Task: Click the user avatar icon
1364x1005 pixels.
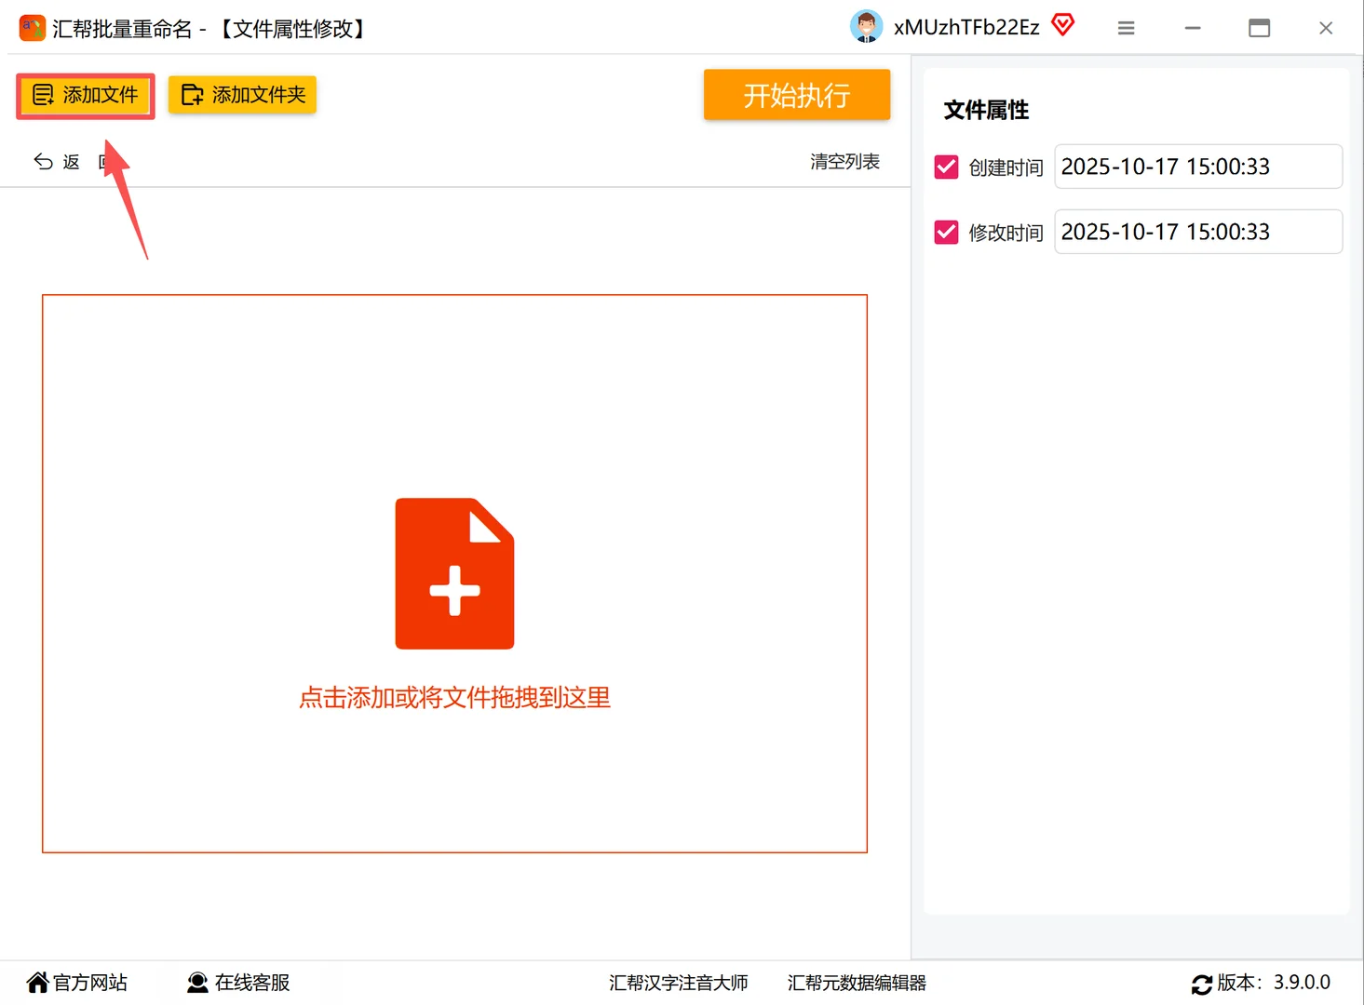Action: click(866, 26)
